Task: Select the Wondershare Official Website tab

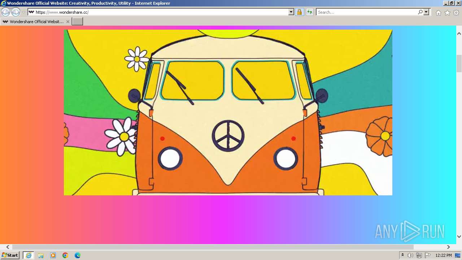Action: (x=36, y=22)
